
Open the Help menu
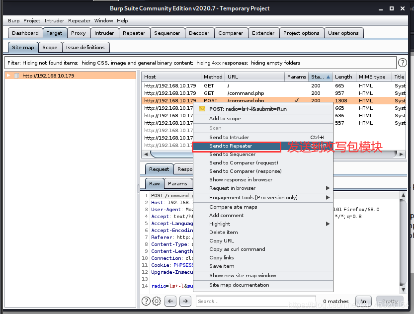[122, 20]
